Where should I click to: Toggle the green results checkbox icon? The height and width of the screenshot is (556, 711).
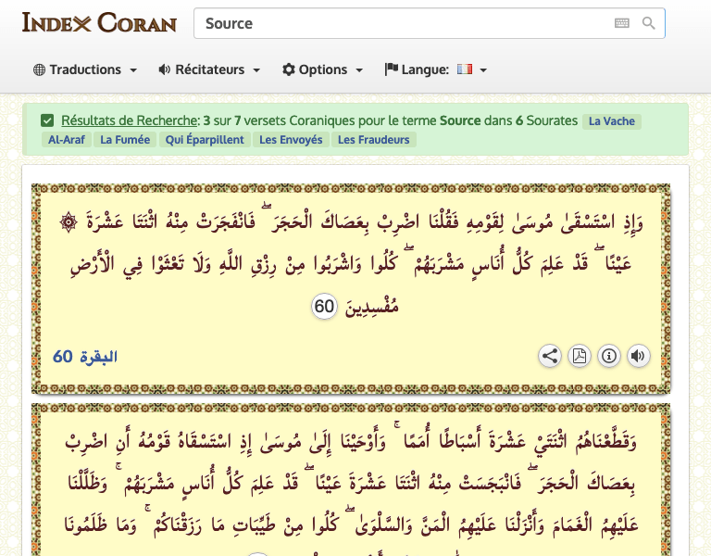(x=47, y=120)
